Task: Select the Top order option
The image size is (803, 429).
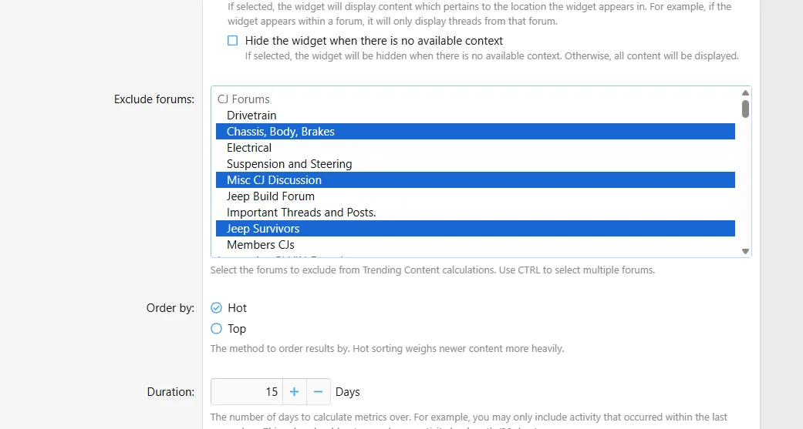Action: [216, 328]
